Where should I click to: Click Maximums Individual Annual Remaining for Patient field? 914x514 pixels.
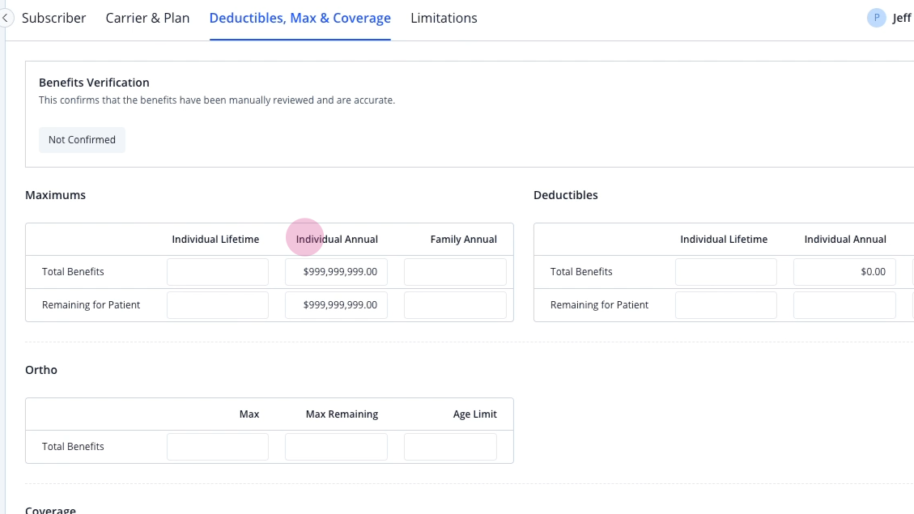[x=336, y=305]
